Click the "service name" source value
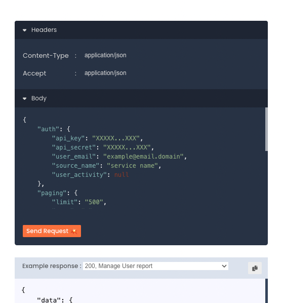283x303 pixels. [x=132, y=166]
